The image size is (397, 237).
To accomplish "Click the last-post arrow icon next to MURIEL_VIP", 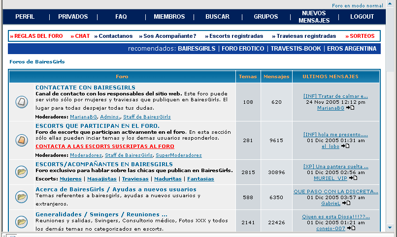I will point(353,178).
